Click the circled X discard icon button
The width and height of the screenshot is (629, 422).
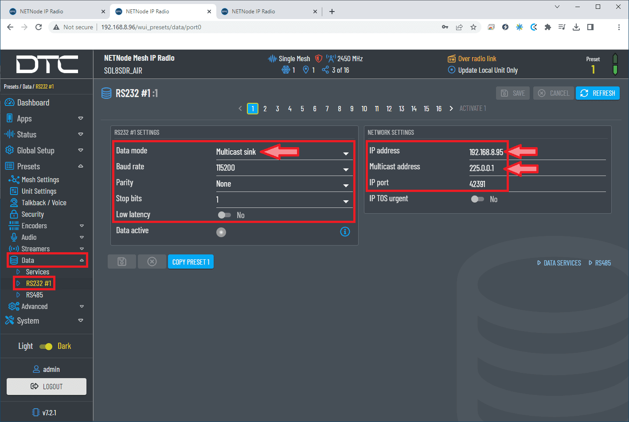click(152, 262)
